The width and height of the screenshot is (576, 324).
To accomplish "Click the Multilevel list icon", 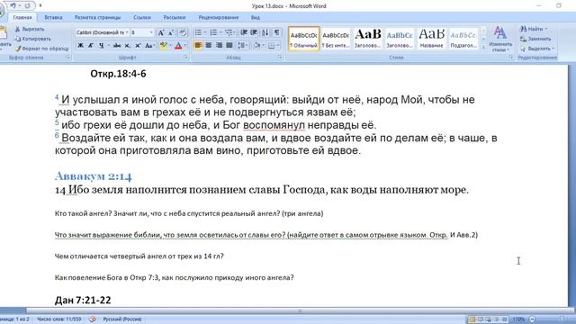I will click(x=229, y=32).
